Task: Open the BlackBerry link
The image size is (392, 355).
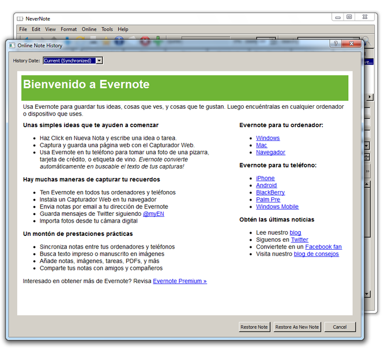Action: 270,192
